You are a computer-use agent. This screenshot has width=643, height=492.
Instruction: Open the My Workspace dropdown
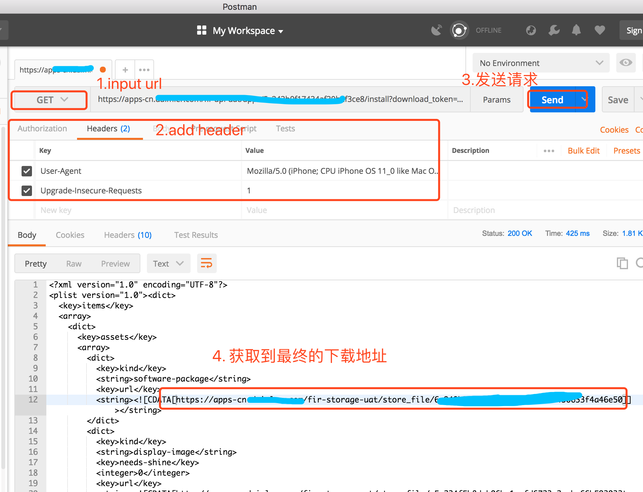(248, 31)
